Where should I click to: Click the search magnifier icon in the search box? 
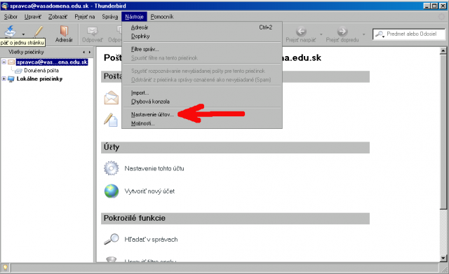(x=380, y=34)
